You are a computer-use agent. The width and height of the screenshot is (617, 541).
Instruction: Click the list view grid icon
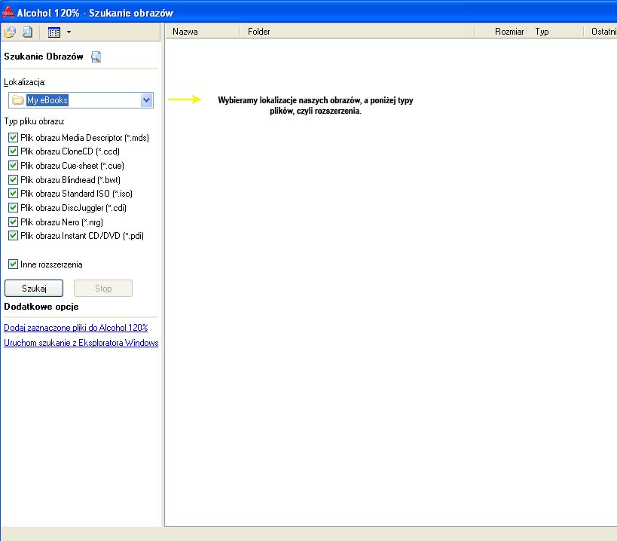pyautogui.click(x=54, y=32)
